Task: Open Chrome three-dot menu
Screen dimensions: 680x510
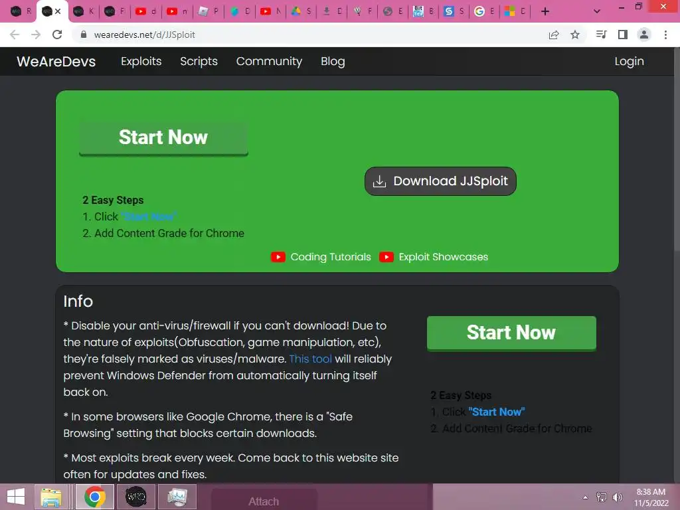Action: tap(665, 35)
